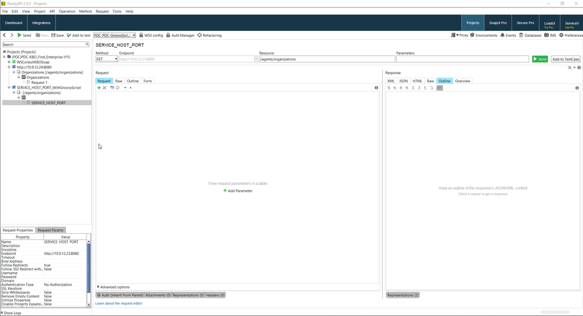Open the JMS configuration
Viewport: 583px width, 316px height.
(550, 35)
